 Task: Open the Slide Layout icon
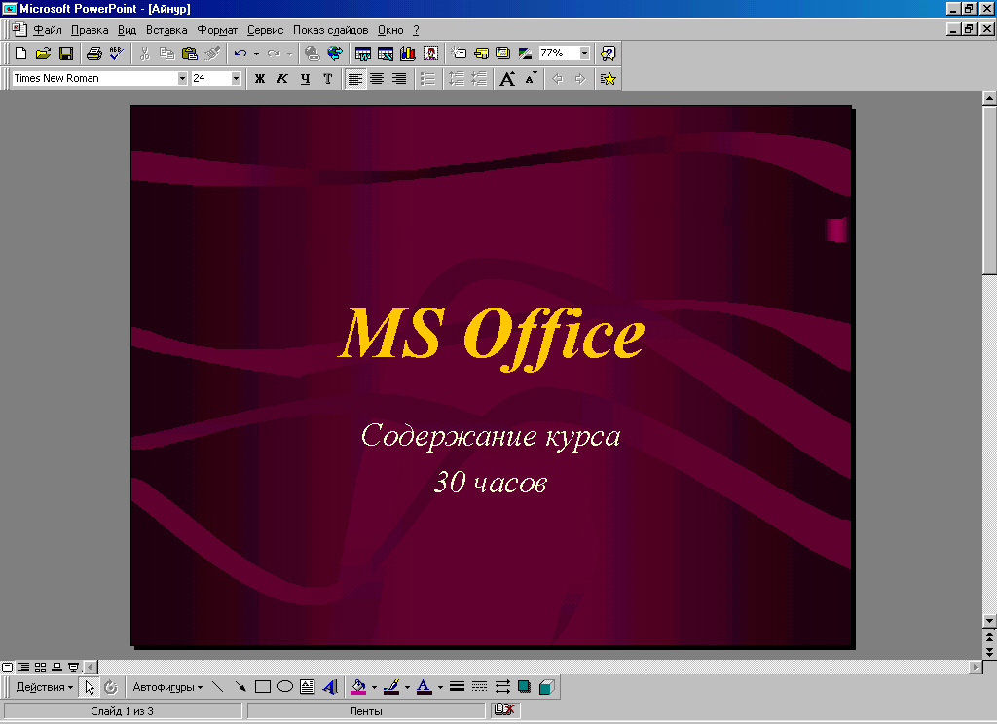pos(481,54)
